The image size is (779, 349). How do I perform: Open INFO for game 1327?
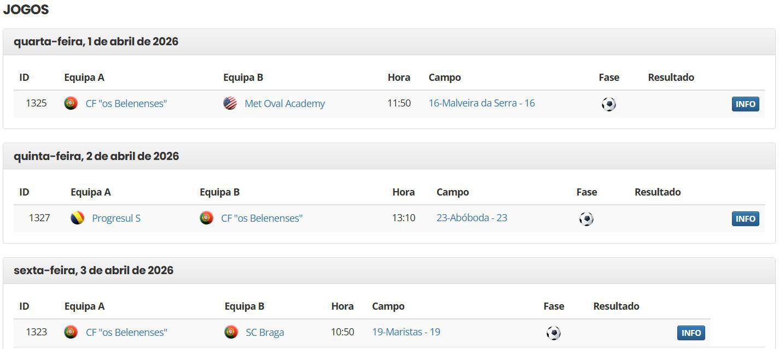[x=745, y=218]
